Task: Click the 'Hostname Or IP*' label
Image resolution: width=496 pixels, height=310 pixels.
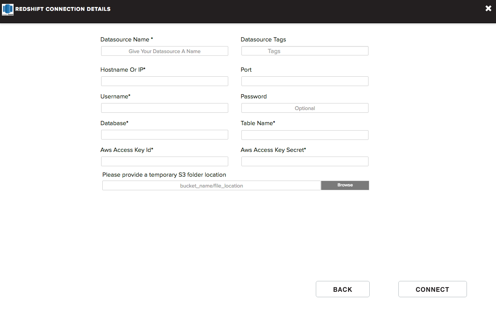Action: tap(123, 70)
